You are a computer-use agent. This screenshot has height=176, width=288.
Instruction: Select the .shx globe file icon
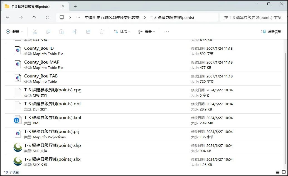[x=18, y=161]
